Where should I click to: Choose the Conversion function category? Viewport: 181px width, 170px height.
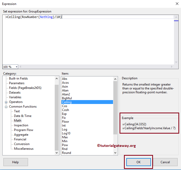[x=22, y=144]
